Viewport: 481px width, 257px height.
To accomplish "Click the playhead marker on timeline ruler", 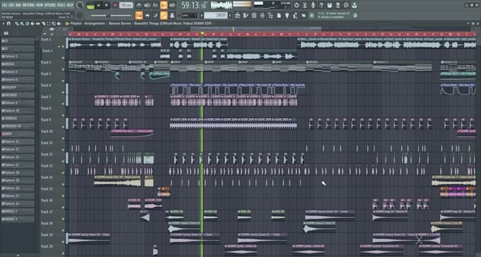I will (202, 33).
